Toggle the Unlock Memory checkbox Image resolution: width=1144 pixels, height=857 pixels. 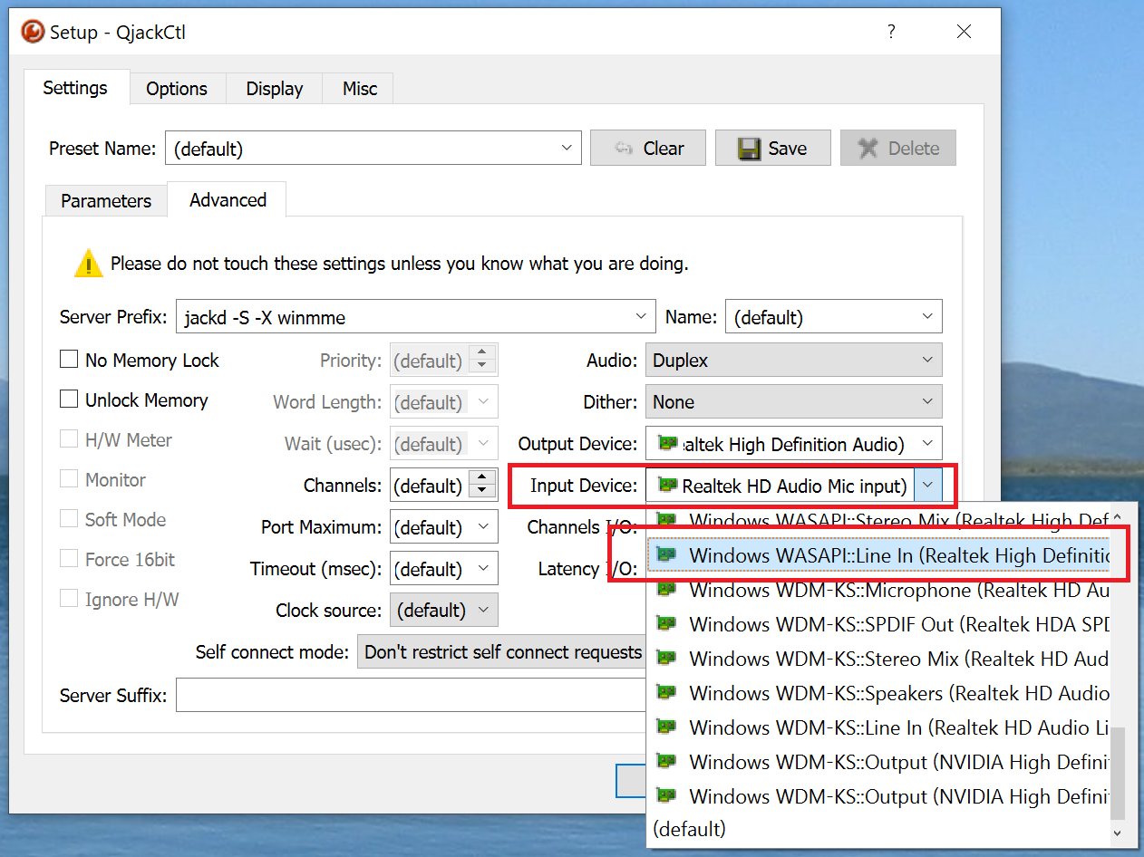point(69,400)
